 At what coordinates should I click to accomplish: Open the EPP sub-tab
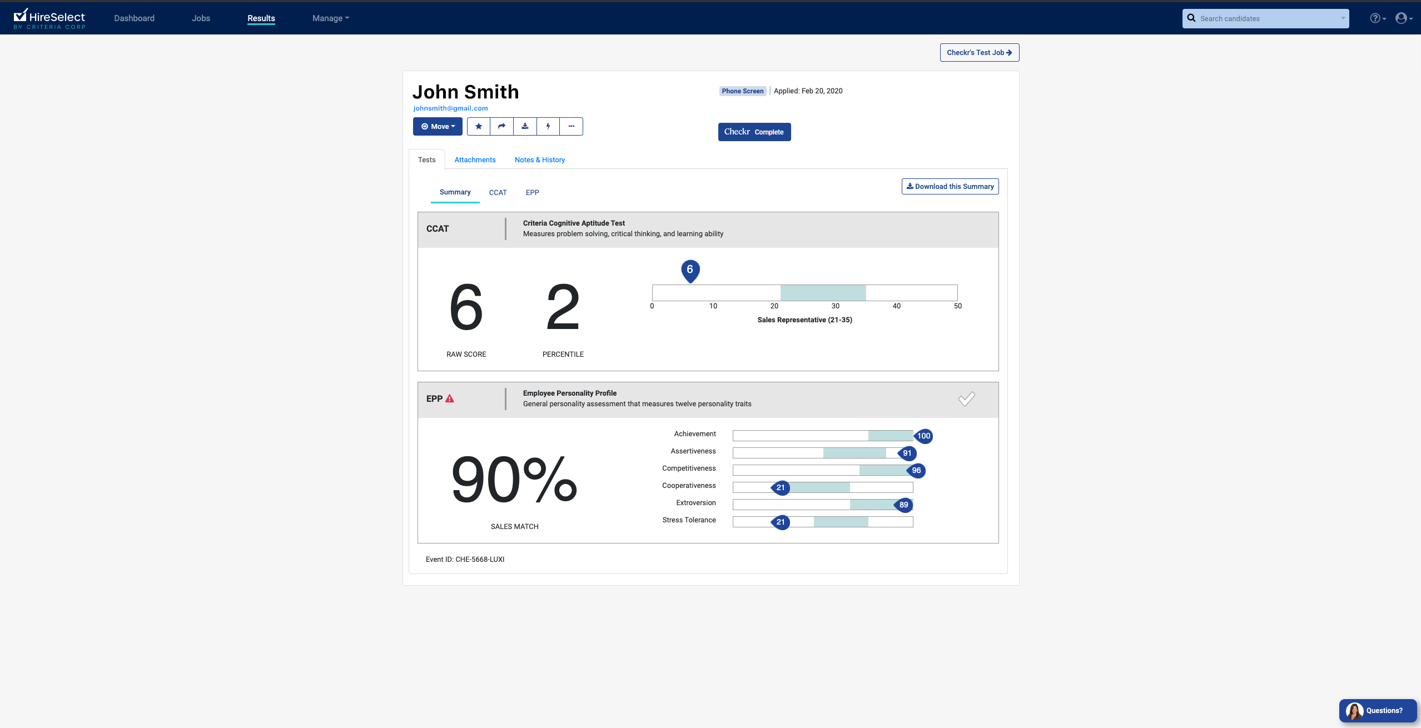[x=532, y=192]
